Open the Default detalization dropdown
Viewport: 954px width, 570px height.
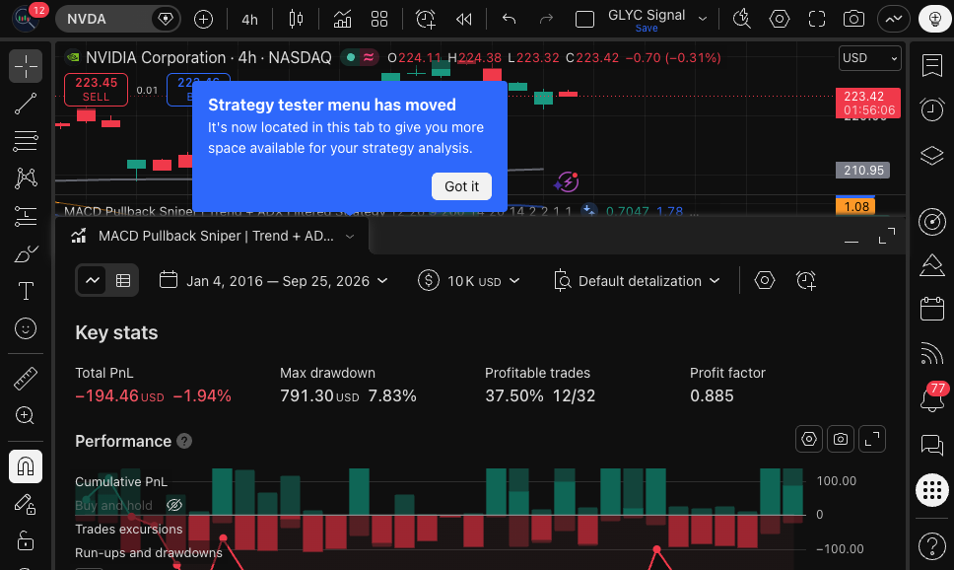[x=638, y=281]
